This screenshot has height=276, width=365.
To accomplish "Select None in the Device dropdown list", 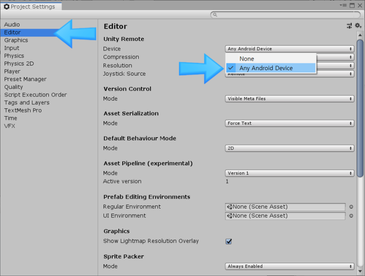I will [246, 59].
